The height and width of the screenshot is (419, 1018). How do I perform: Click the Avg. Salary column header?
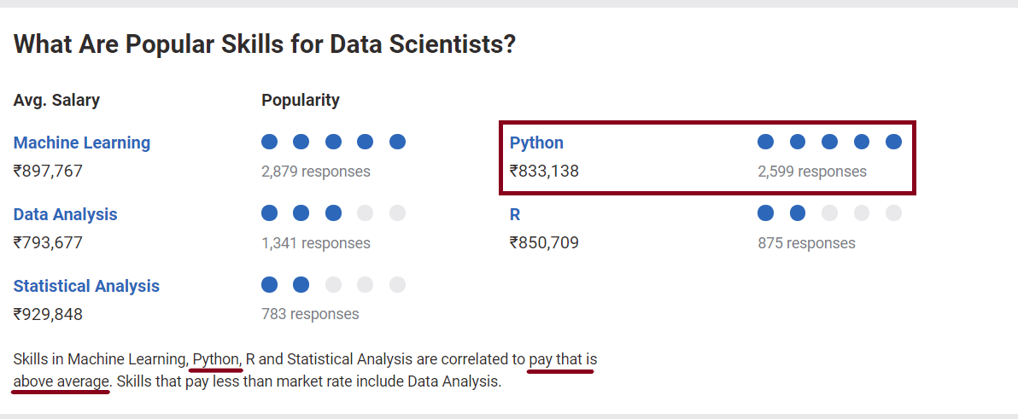[x=56, y=101]
